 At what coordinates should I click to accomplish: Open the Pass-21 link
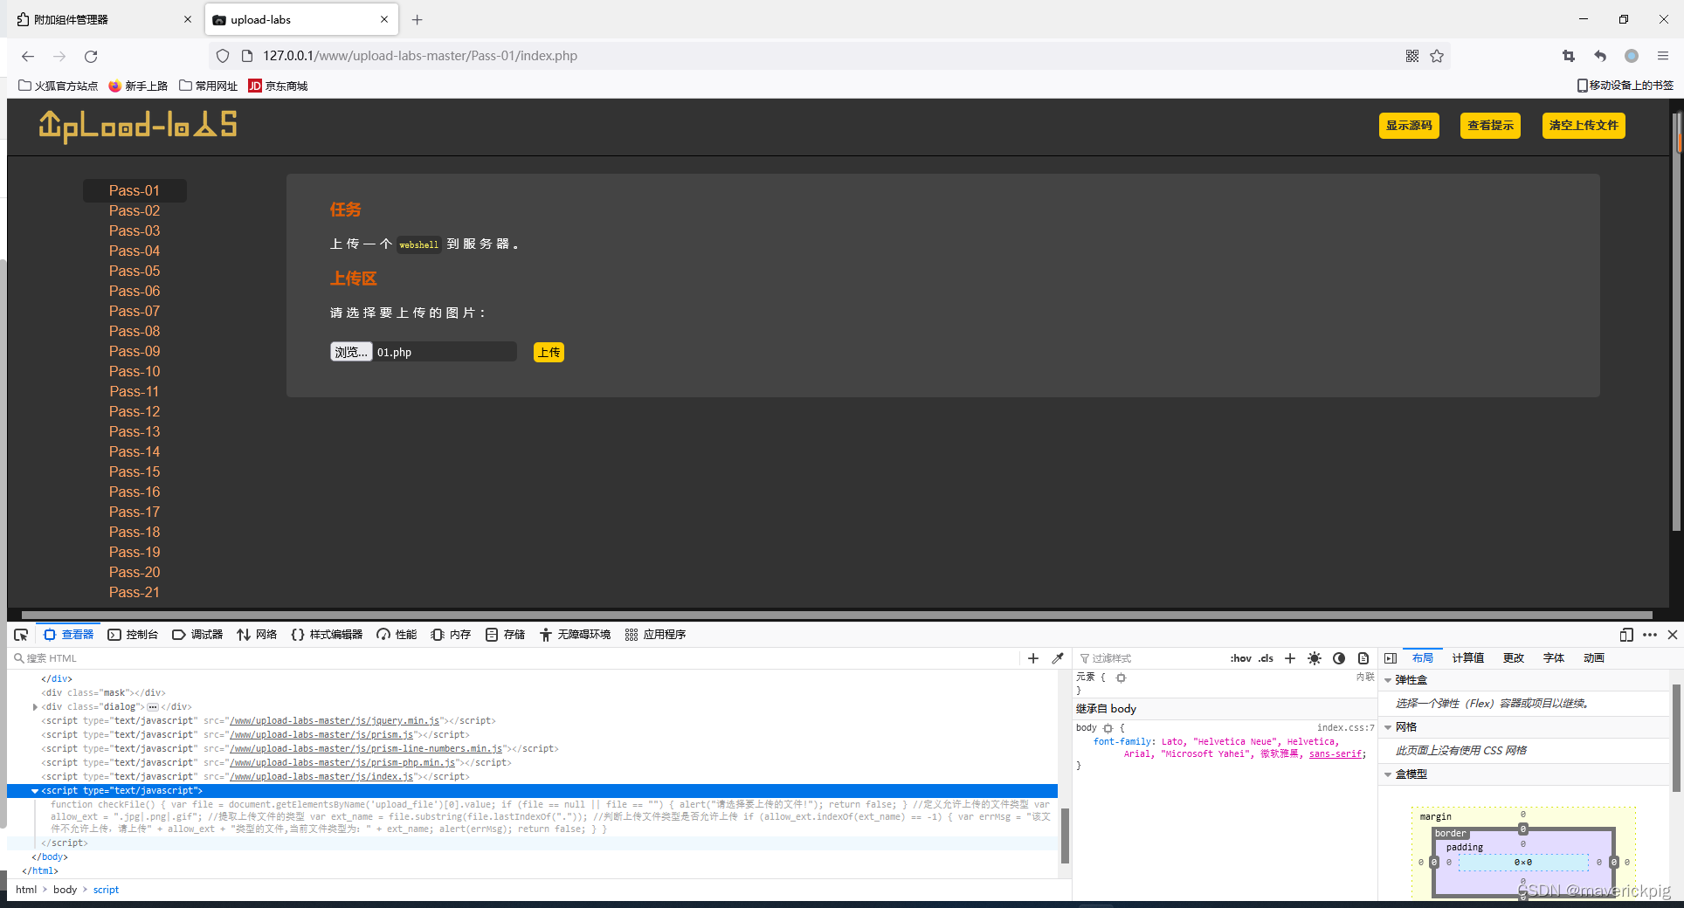135,592
